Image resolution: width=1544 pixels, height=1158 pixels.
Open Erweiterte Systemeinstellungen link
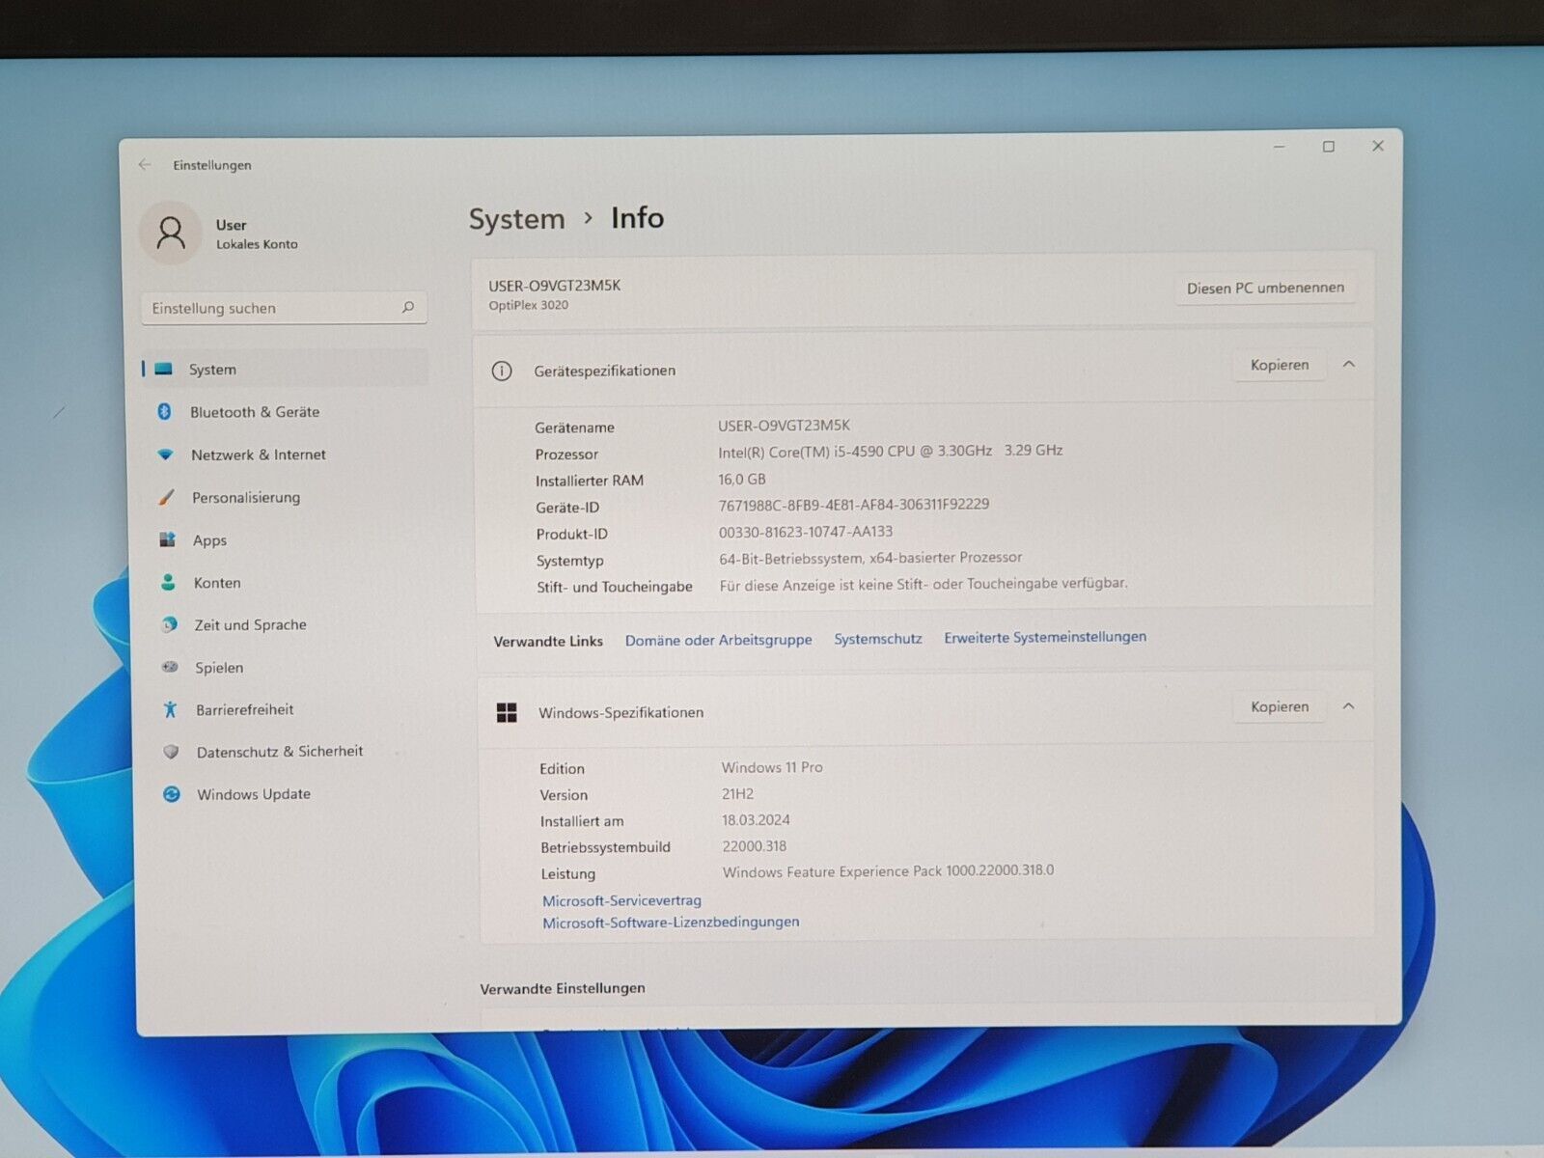coord(1045,637)
